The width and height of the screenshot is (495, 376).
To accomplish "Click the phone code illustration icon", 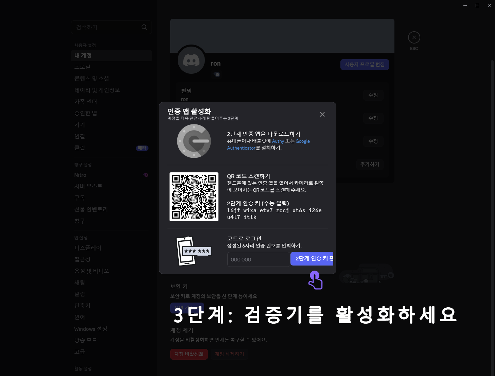I will coord(194,251).
